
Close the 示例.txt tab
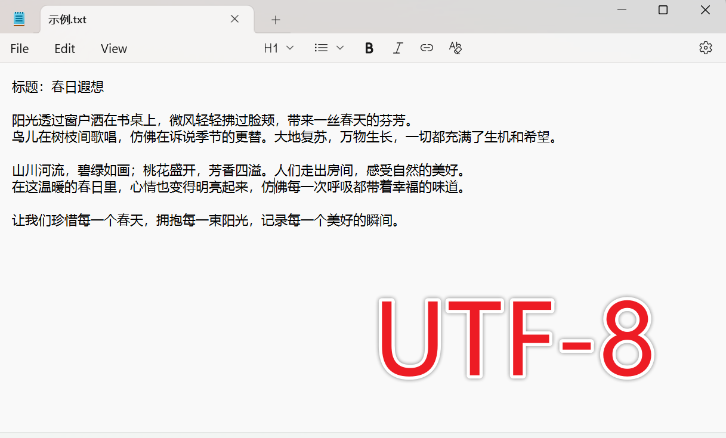click(234, 18)
